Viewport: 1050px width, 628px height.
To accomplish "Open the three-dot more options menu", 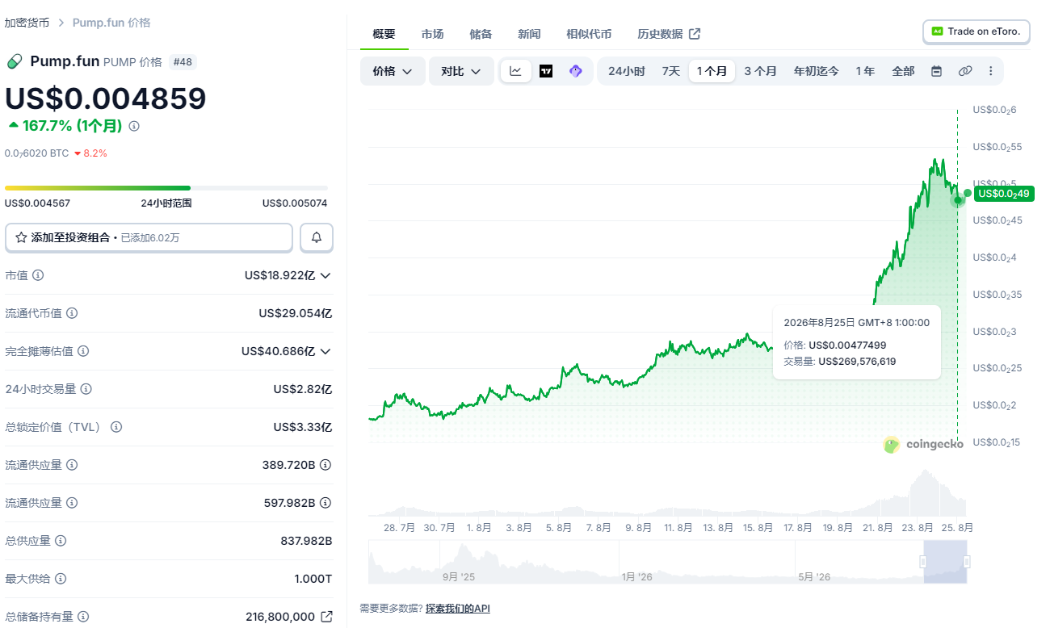I will 991,71.
